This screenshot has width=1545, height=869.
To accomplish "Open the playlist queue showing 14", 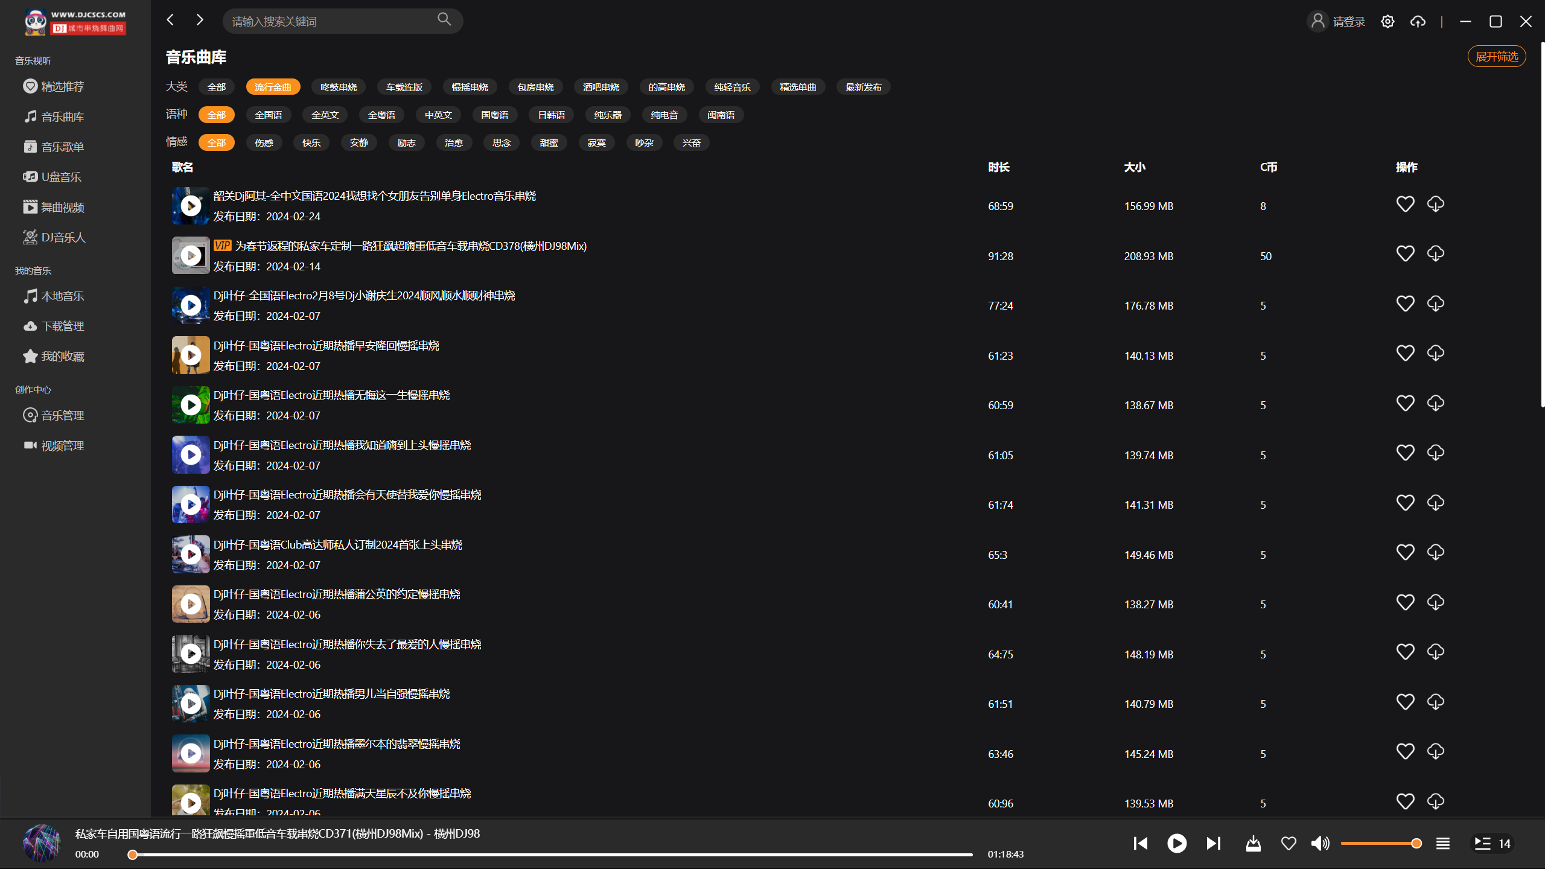I will tap(1492, 843).
